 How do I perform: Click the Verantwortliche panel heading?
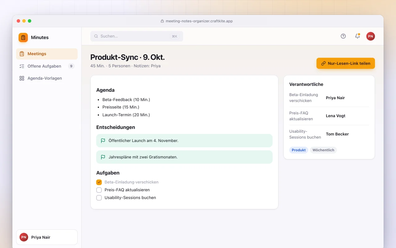point(306,84)
